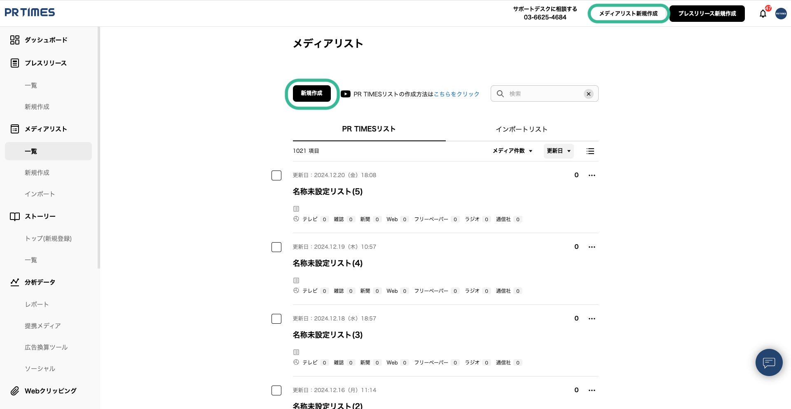Click the sidebar vertical scrollbar
Screen dimensions: 791x409
[x=99, y=147]
